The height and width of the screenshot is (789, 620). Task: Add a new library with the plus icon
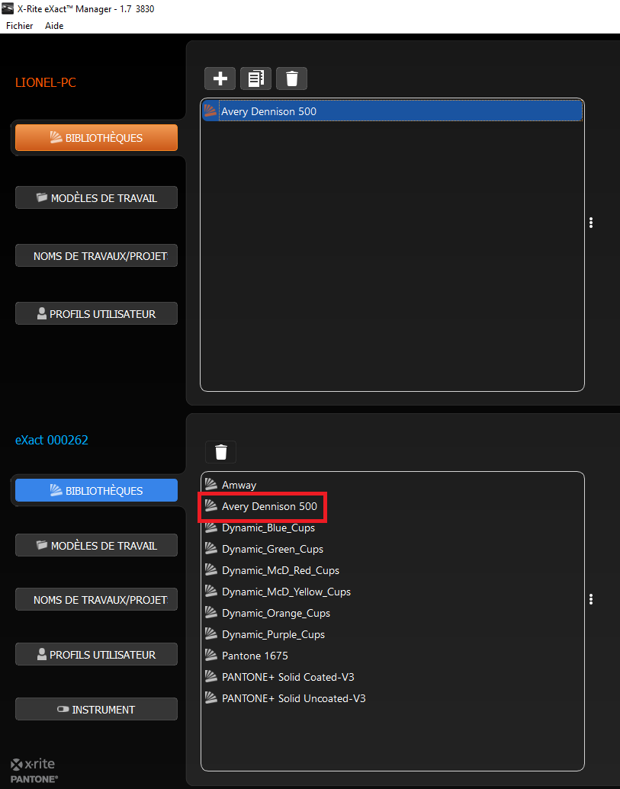(x=220, y=79)
